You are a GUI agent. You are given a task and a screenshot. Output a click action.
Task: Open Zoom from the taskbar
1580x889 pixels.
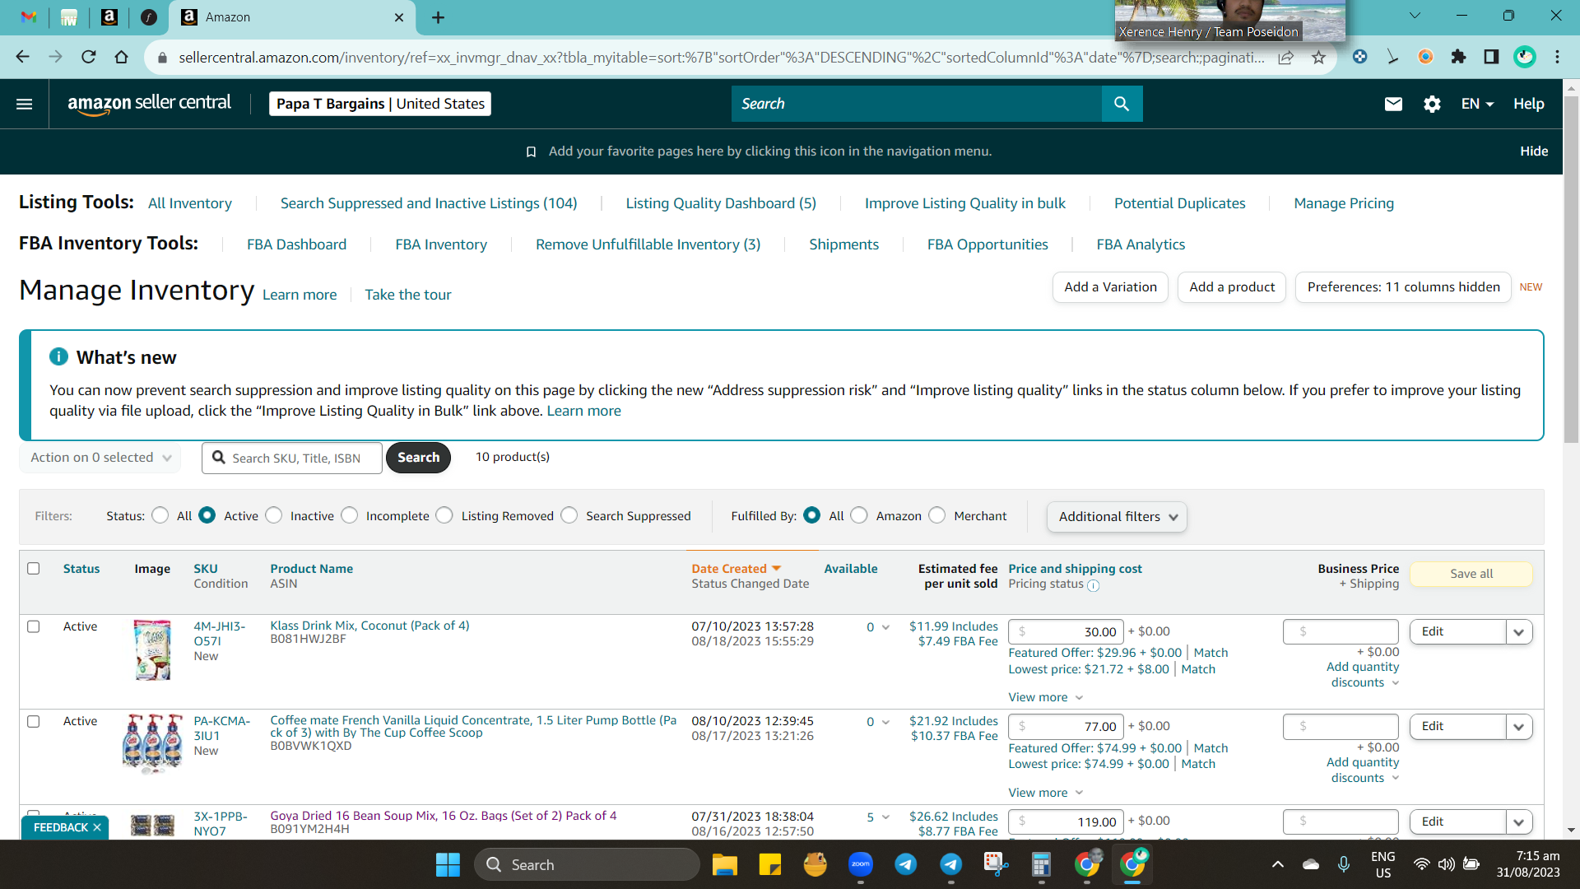coord(861,864)
